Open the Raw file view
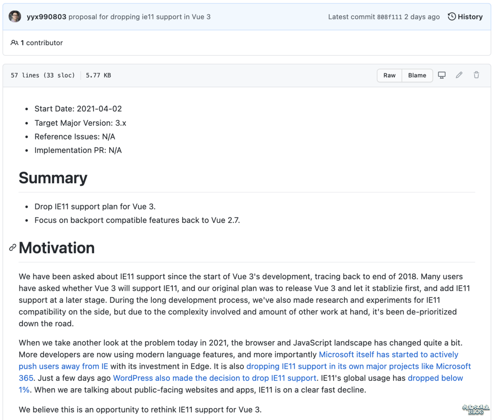Viewport: 495px width, 420px height. [x=389, y=76]
